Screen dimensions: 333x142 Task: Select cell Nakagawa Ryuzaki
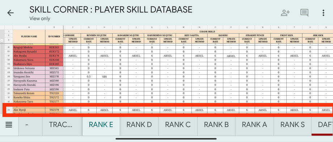[x=29, y=51]
